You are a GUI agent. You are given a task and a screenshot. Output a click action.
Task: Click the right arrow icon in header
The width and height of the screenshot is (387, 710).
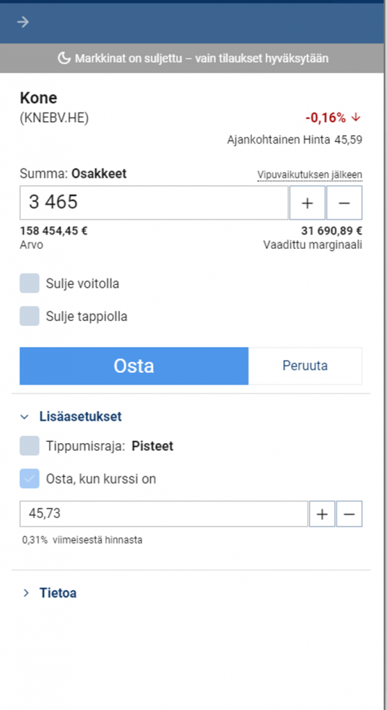23,21
